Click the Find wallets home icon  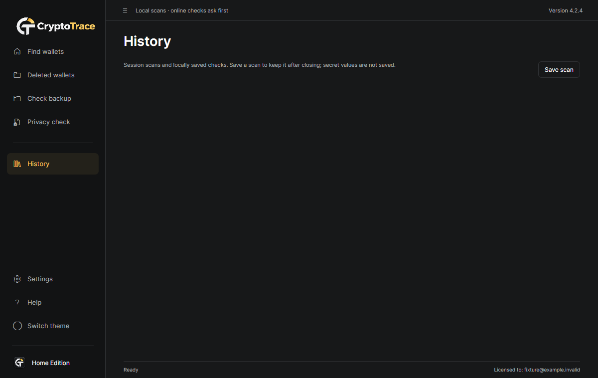[17, 51]
